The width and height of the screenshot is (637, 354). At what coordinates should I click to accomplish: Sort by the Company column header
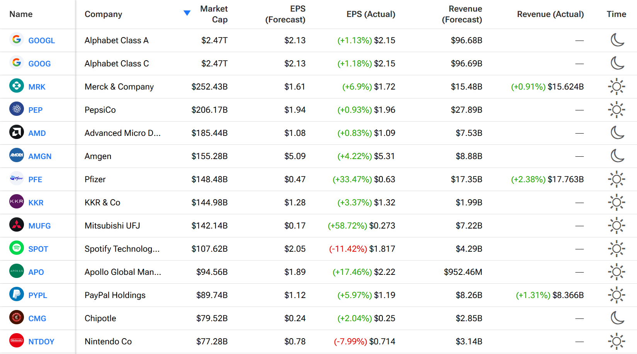click(x=103, y=14)
